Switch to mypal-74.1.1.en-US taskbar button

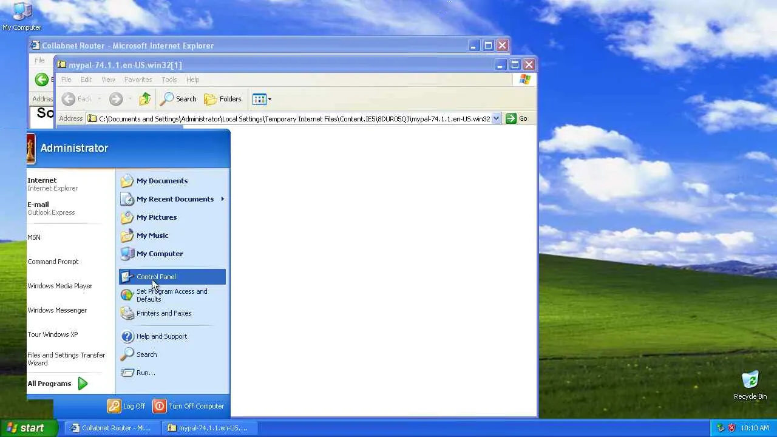tap(209, 428)
